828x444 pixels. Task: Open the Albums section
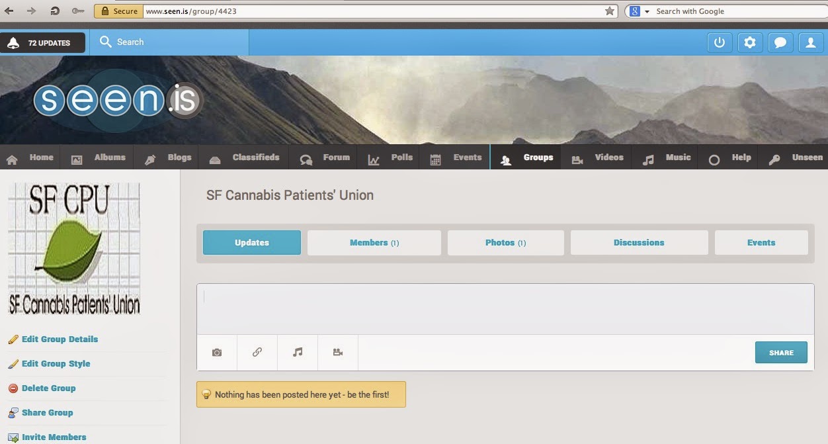(98, 157)
